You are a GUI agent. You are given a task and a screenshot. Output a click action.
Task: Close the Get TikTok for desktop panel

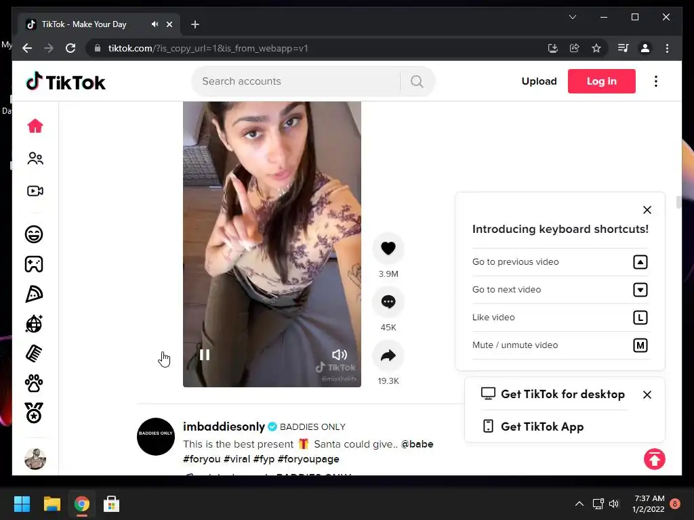[647, 395]
